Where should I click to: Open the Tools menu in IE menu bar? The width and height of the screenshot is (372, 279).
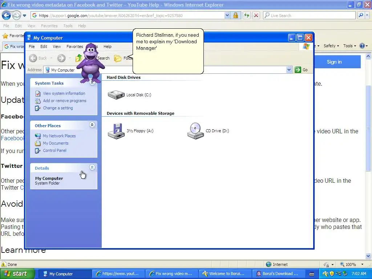[68, 26]
